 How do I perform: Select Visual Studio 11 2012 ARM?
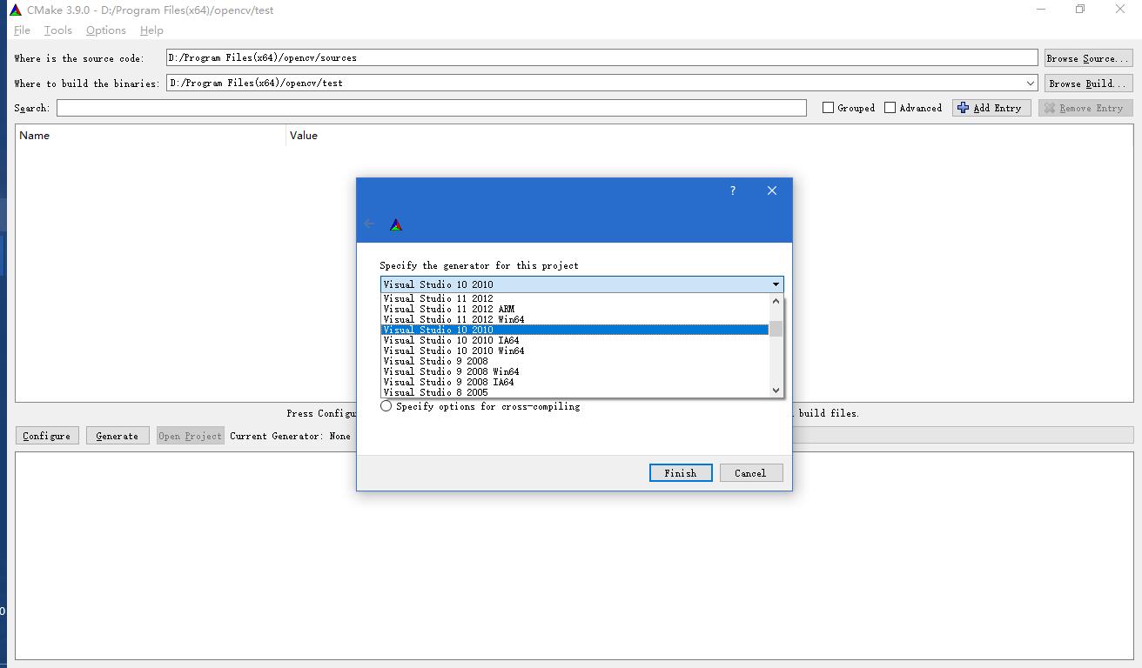[x=575, y=309]
